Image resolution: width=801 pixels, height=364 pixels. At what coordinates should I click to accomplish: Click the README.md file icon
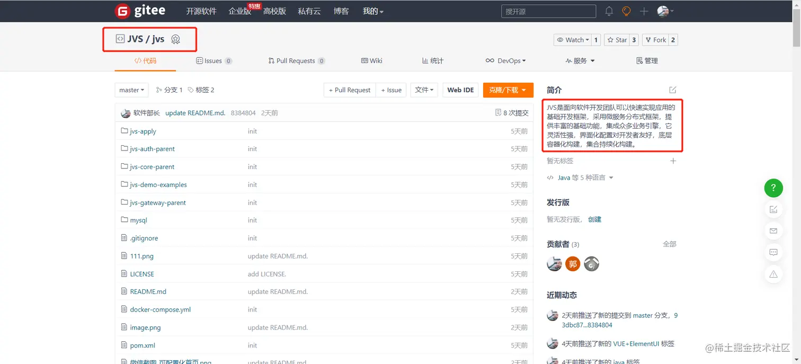click(124, 291)
